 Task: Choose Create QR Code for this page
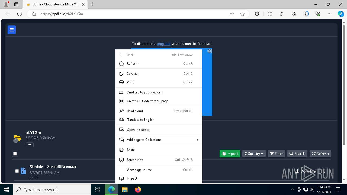159,101
